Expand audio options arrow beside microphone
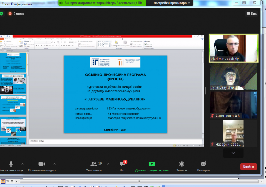The image size is (266, 187). pyautogui.click(x=23, y=164)
